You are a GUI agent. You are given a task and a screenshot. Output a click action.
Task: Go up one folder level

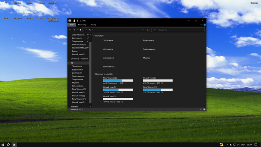(x=81, y=30)
